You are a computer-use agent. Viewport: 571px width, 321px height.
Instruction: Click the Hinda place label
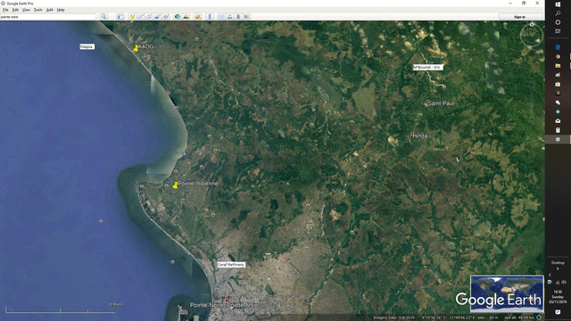(420, 136)
